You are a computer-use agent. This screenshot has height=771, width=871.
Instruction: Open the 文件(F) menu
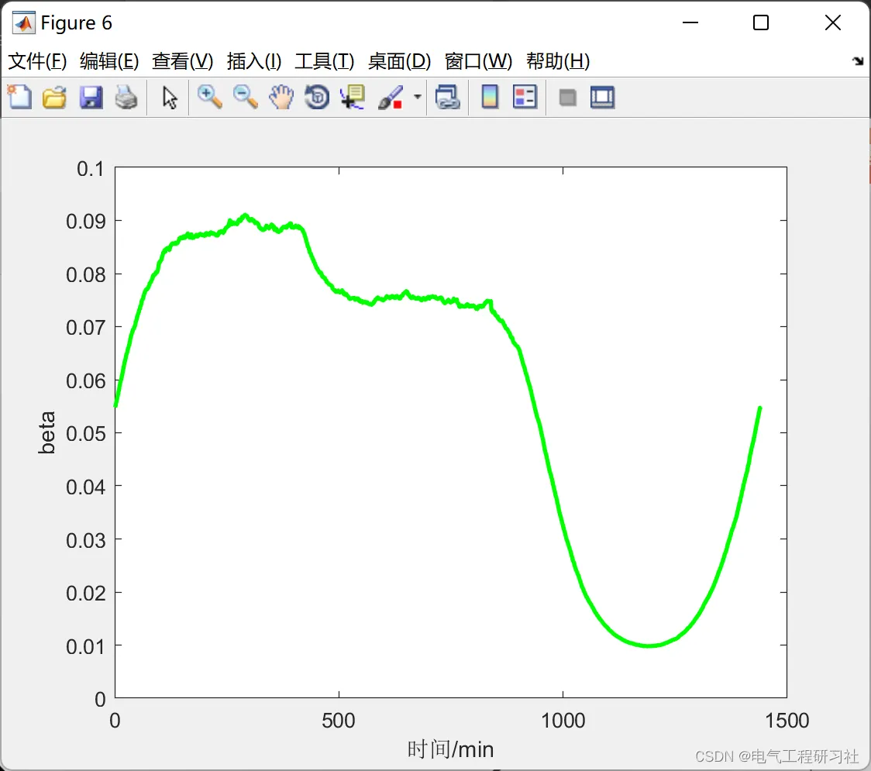coord(37,61)
